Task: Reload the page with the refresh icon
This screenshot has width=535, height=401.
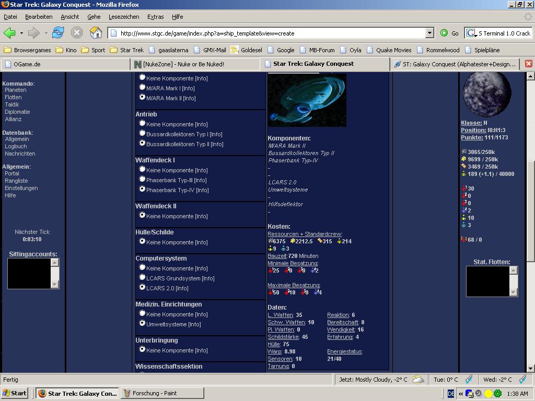Action: click(57, 33)
